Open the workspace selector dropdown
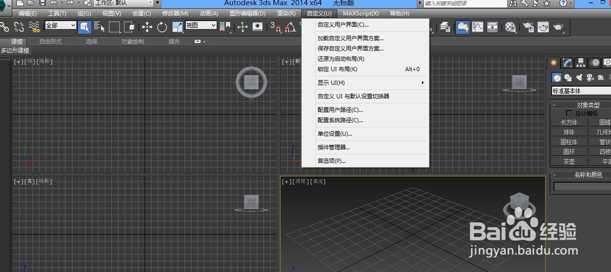The image size is (611, 272). click(x=123, y=2)
